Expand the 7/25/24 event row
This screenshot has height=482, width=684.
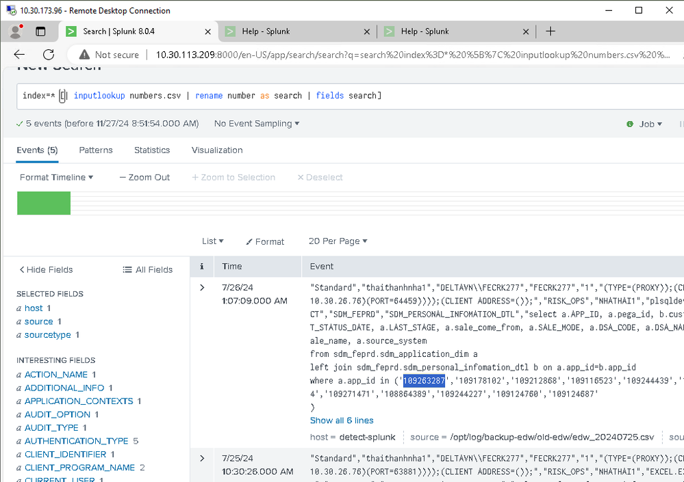(x=202, y=458)
